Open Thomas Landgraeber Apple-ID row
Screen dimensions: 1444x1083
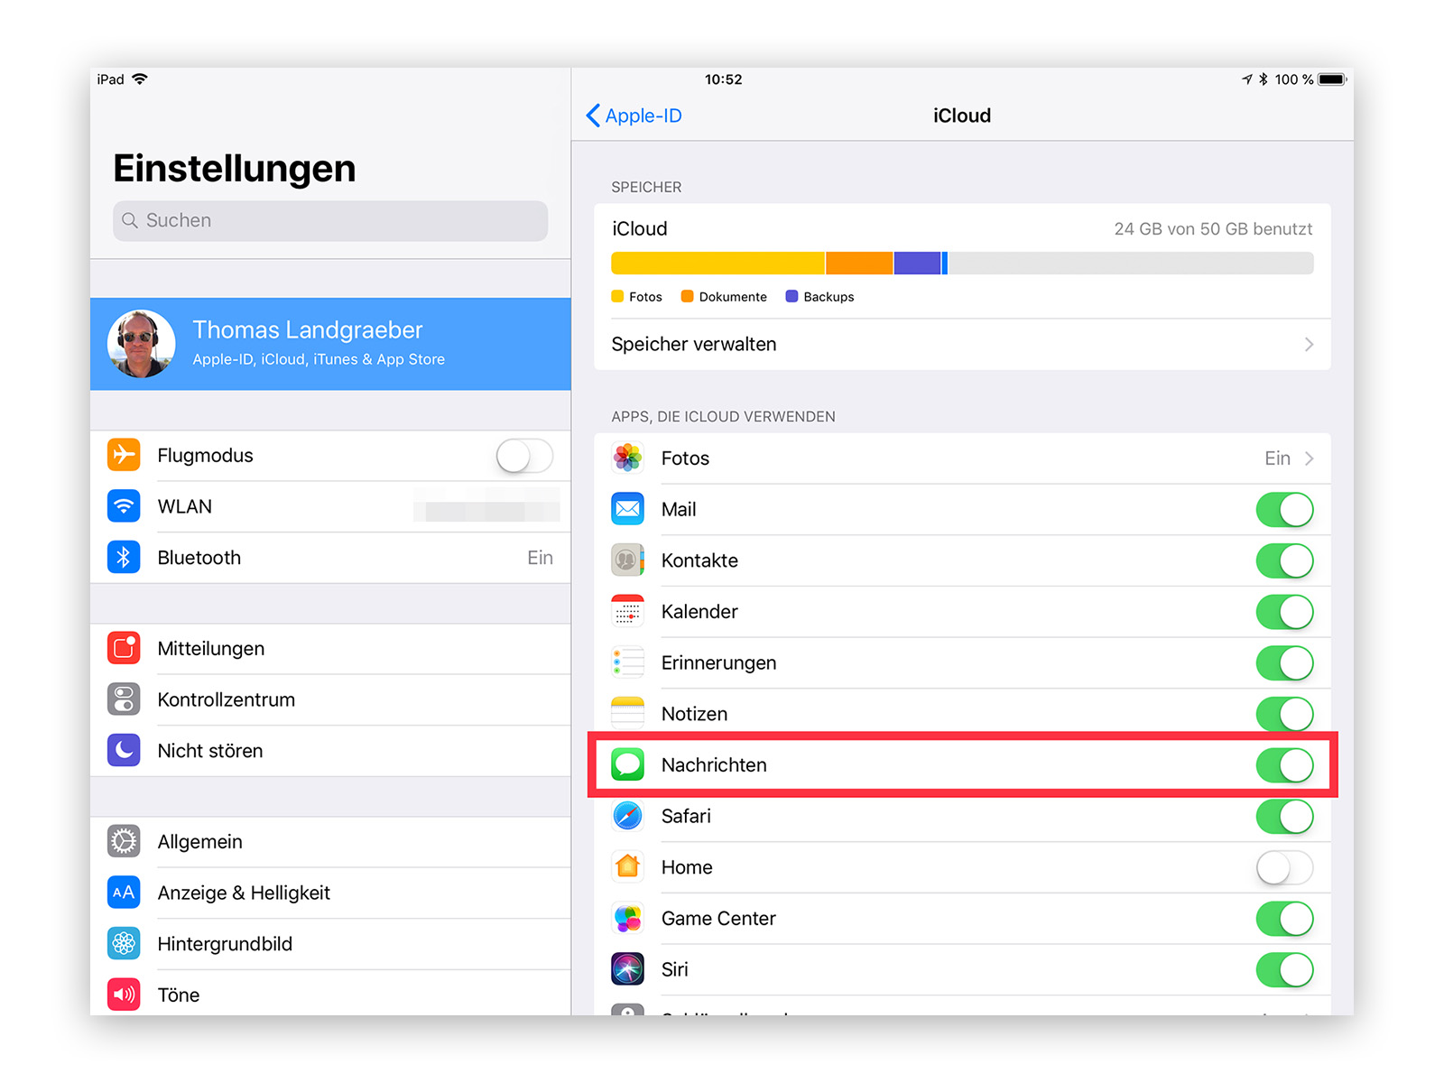point(330,344)
